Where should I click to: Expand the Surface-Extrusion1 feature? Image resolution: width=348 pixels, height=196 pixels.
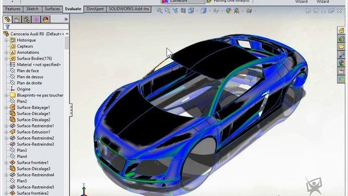click(x=6, y=132)
